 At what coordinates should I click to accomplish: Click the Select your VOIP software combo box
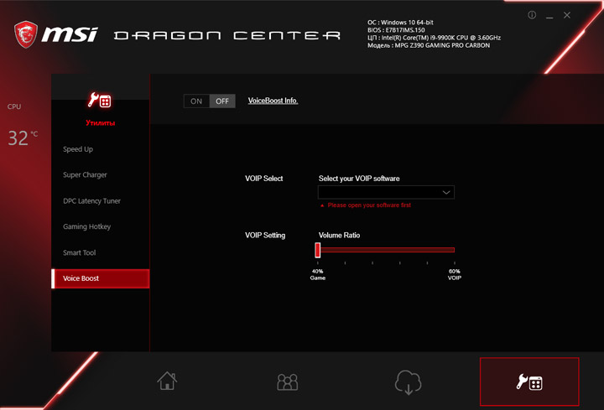[x=386, y=192]
